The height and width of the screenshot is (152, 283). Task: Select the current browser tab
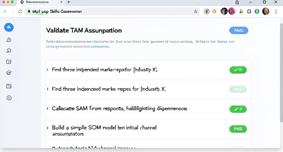tap(41, 2)
